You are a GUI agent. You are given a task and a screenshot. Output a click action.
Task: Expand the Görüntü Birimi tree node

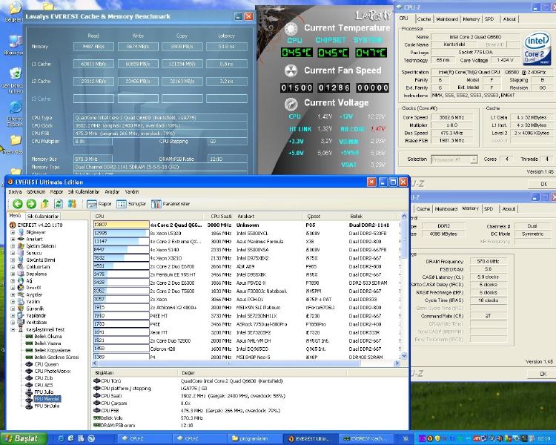tap(13, 260)
